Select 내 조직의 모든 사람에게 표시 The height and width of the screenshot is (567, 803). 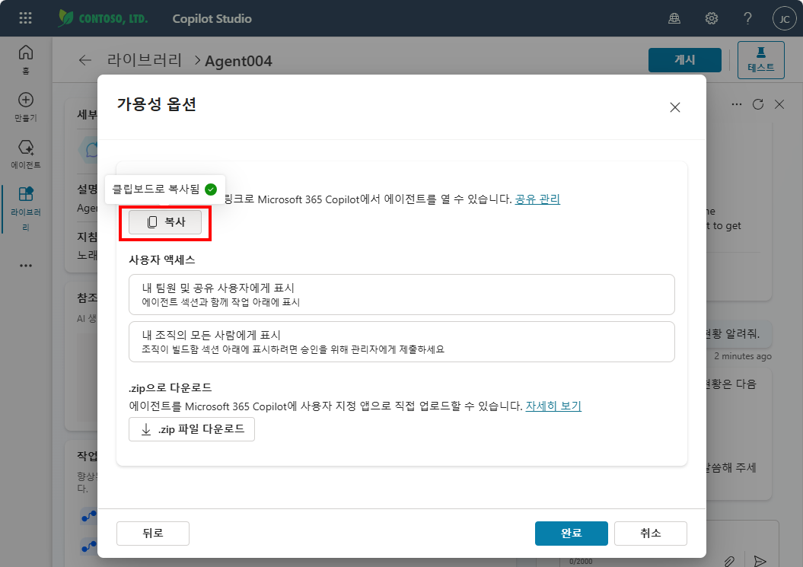[402, 342]
